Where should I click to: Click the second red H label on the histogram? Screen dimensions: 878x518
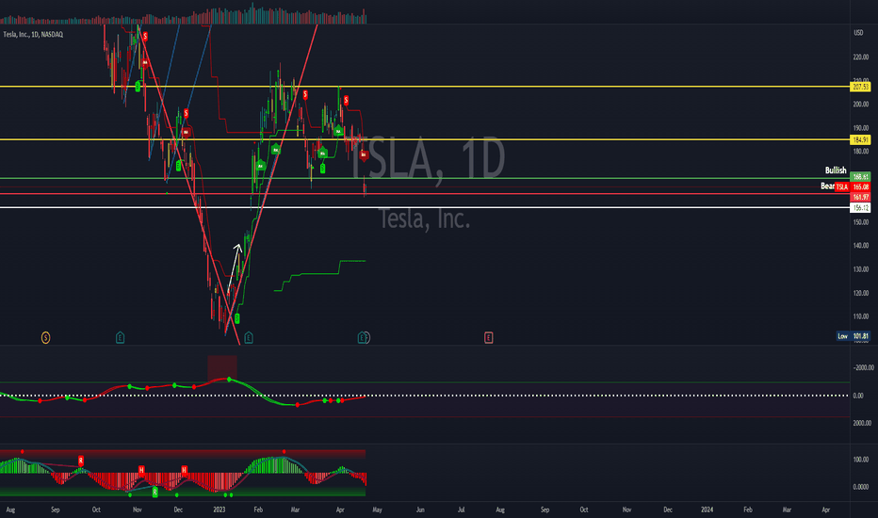tap(185, 470)
